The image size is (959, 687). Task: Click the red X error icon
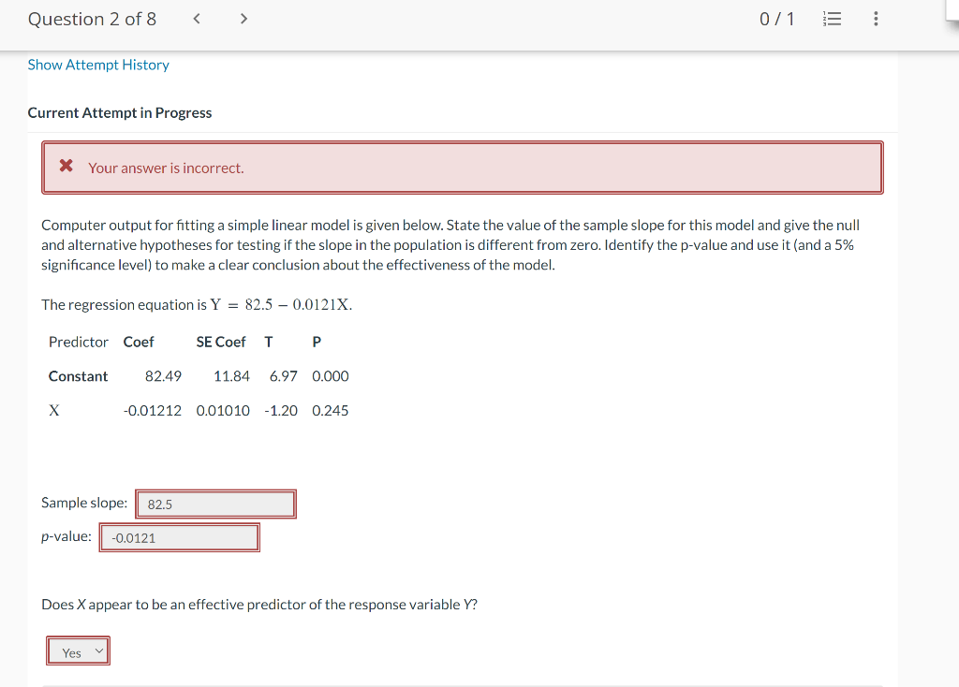[x=65, y=167]
